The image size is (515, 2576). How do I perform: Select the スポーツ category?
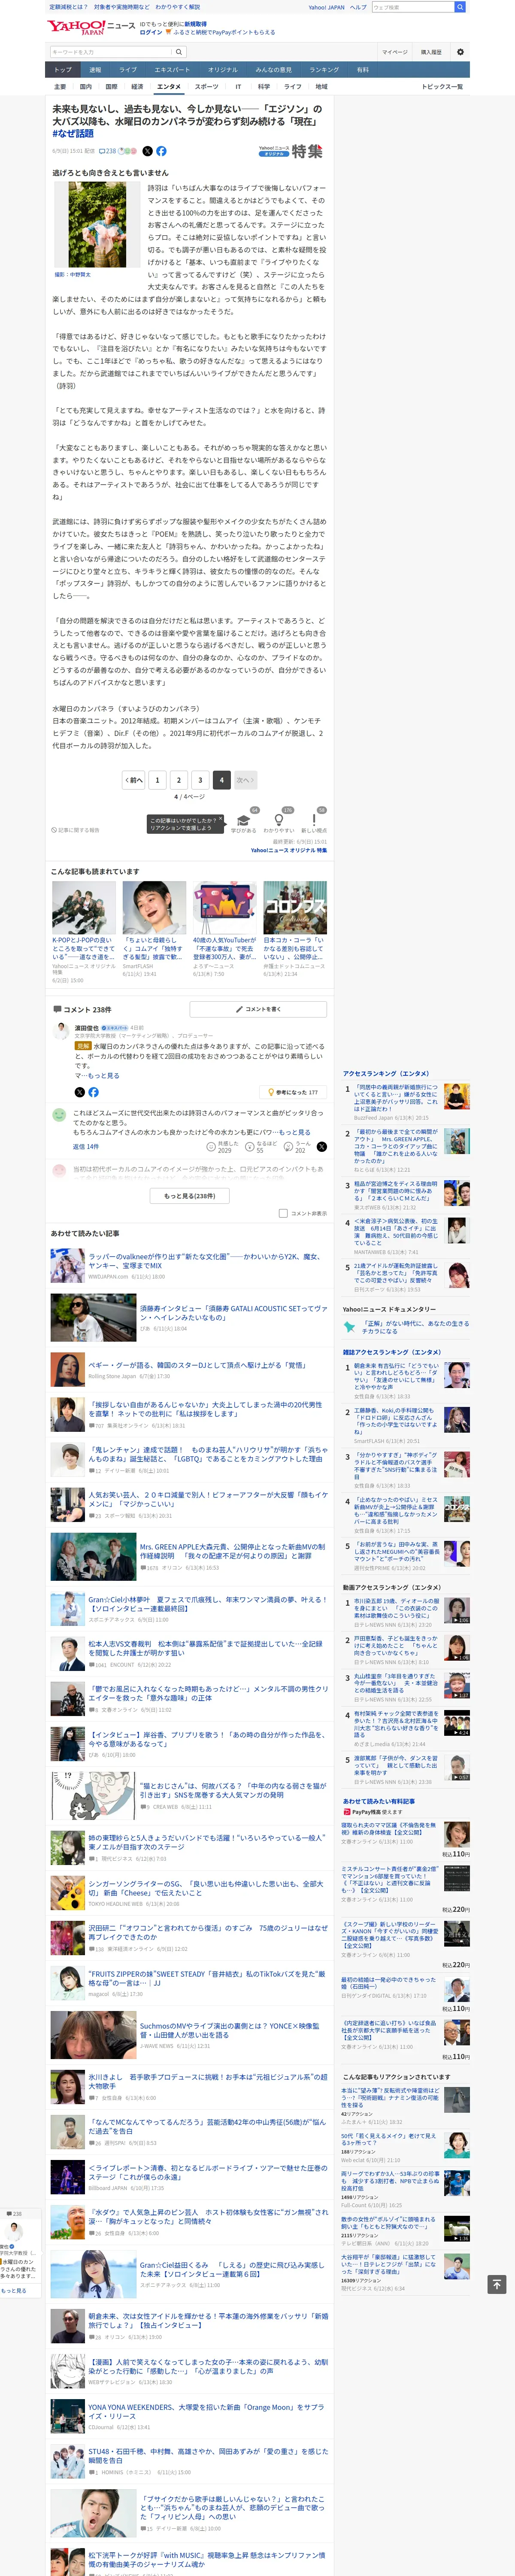coord(206,87)
